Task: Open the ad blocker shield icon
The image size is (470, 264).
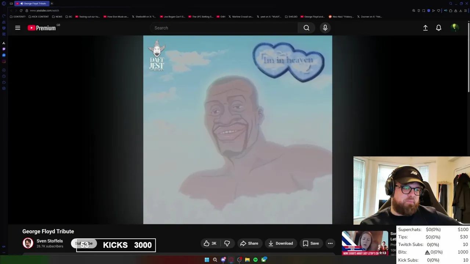Action: point(429,11)
